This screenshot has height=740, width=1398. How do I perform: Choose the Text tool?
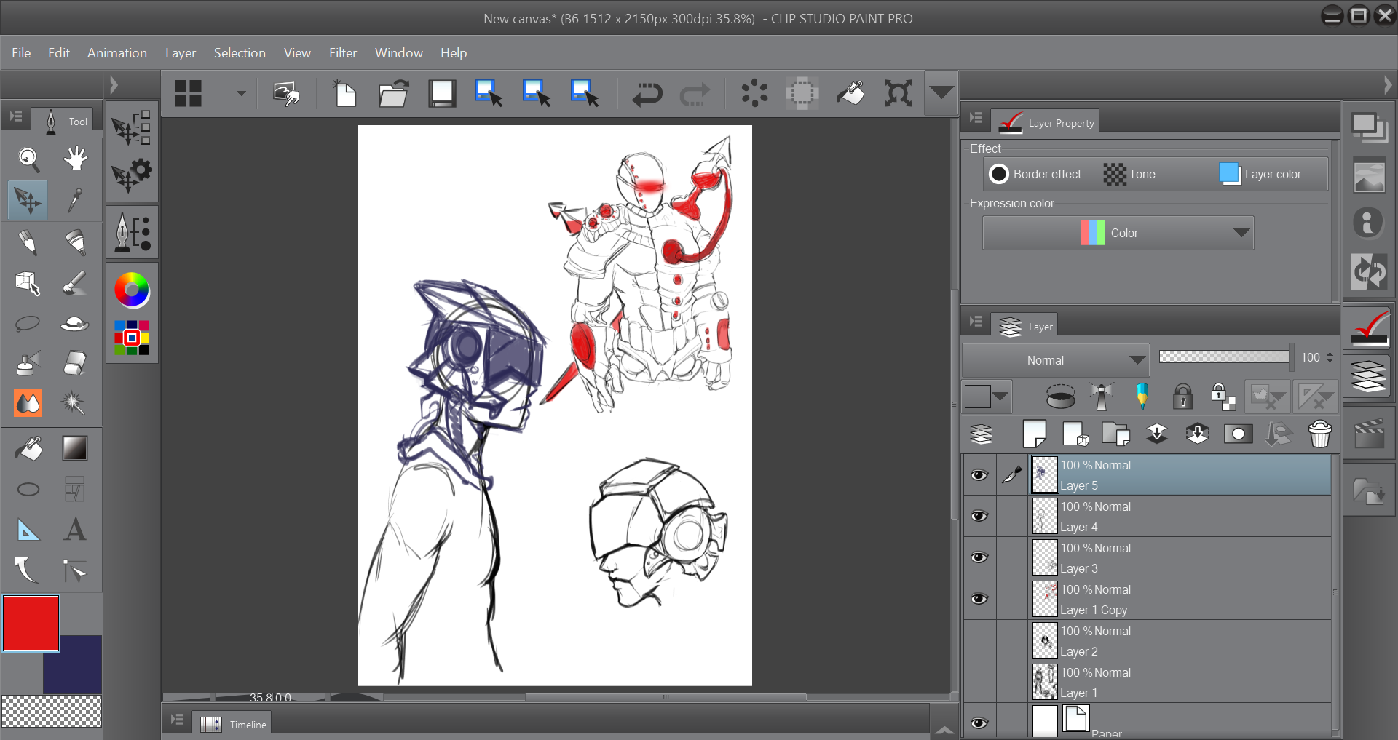(x=75, y=530)
